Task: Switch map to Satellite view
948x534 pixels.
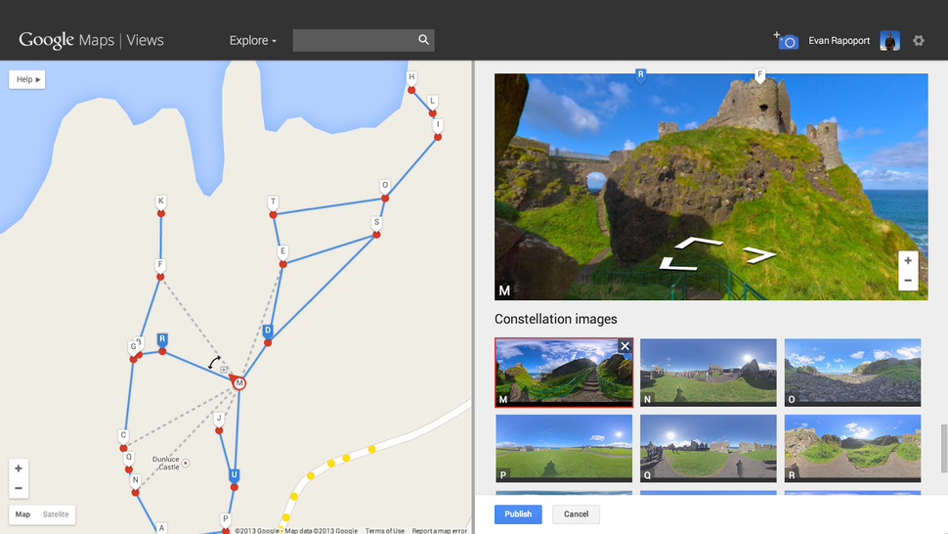Action: tap(56, 514)
